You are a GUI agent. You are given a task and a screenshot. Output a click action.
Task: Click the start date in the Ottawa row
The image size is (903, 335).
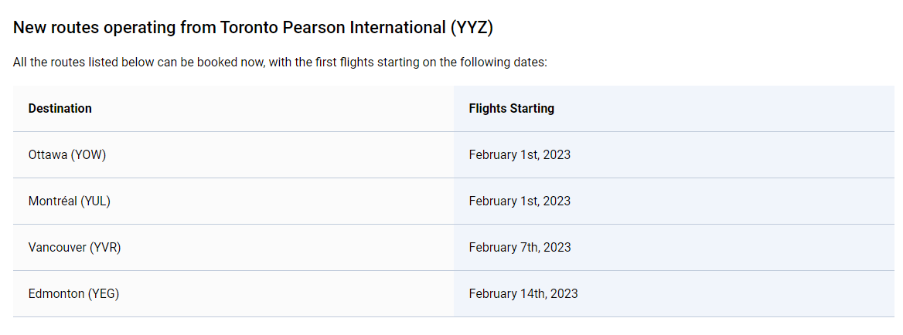[520, 154]
